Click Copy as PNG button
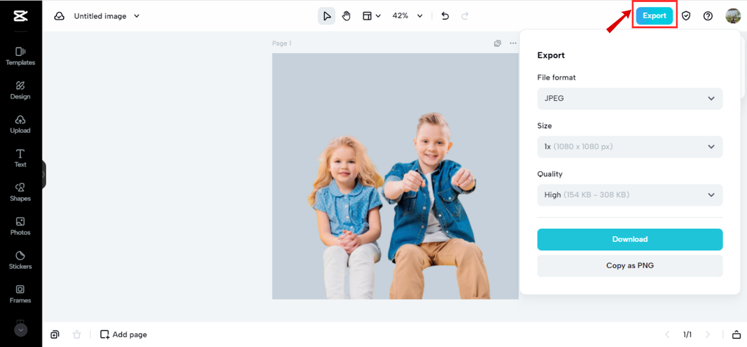Viewport: 747px width, 347px height. tap(630, 265)
